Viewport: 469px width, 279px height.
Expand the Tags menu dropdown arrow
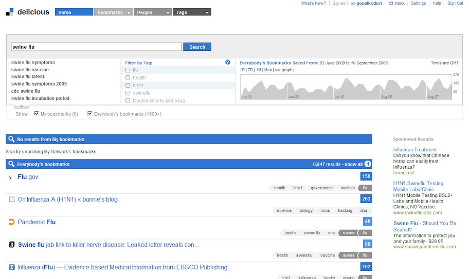click(x=207, y=12)
